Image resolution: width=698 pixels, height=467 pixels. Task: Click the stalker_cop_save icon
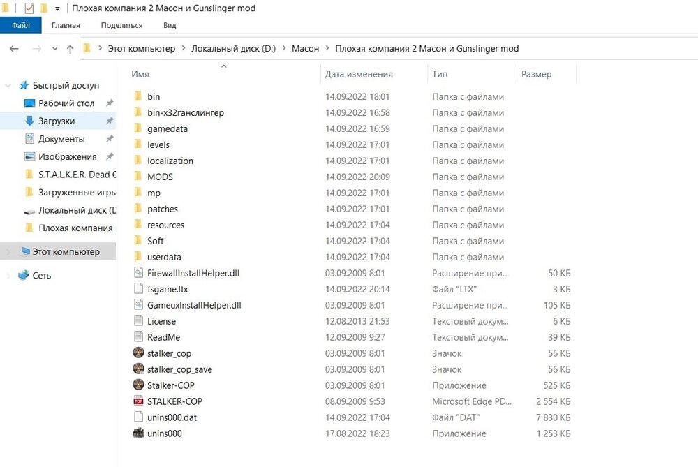[138, 369]
